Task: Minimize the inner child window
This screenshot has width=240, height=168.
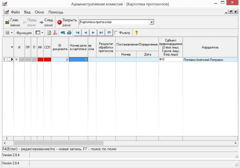Action: (226, 12)
